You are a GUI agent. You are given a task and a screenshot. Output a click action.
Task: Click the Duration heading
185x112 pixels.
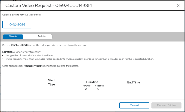[x=92, y=82]
